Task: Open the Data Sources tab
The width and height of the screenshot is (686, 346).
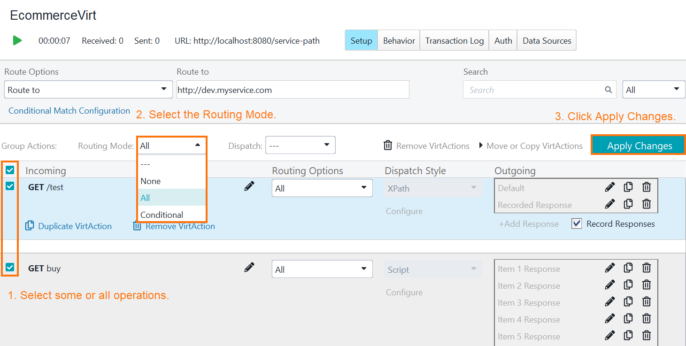Action: [x=546, y=40]
